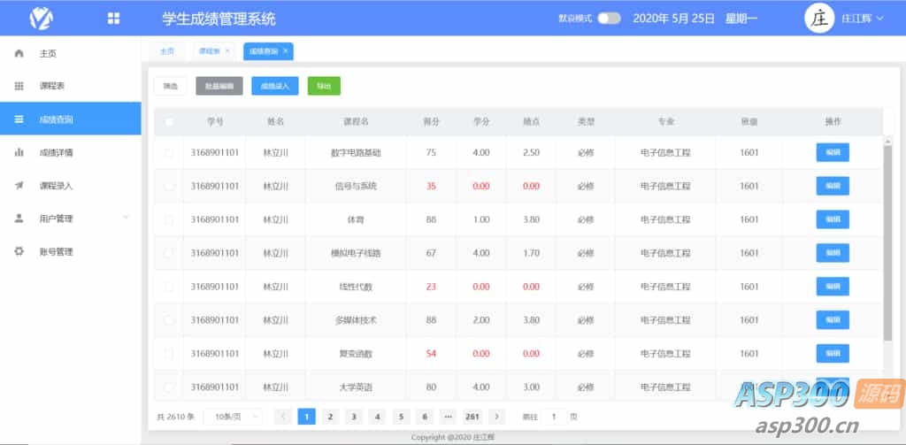This screenshot has height=445, width=906.
Task: Click the gear icon beside 账号管理
Action: click(x=19, y=251)
